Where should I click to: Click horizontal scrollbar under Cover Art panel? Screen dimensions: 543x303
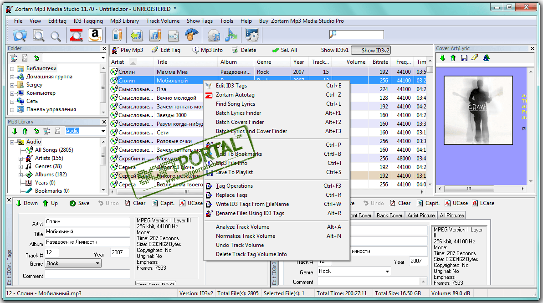[481, 189]
